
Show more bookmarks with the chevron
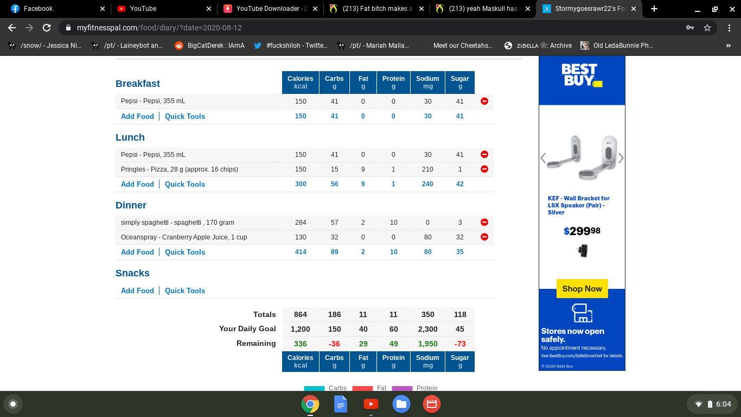pyautogui.click(x=729, y=46)
